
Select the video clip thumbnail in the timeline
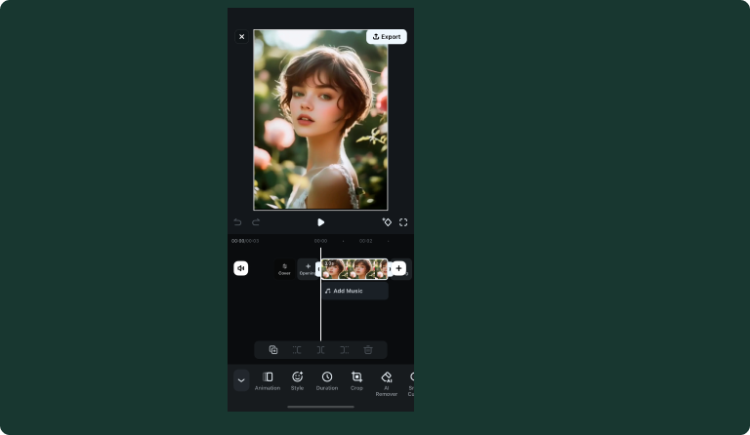click(354, 269)
